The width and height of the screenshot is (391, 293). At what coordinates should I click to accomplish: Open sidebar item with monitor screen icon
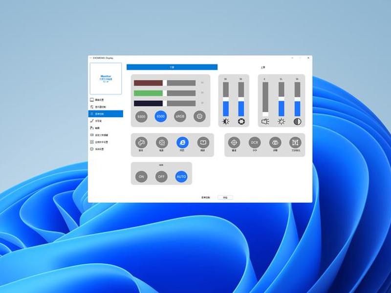106,100
